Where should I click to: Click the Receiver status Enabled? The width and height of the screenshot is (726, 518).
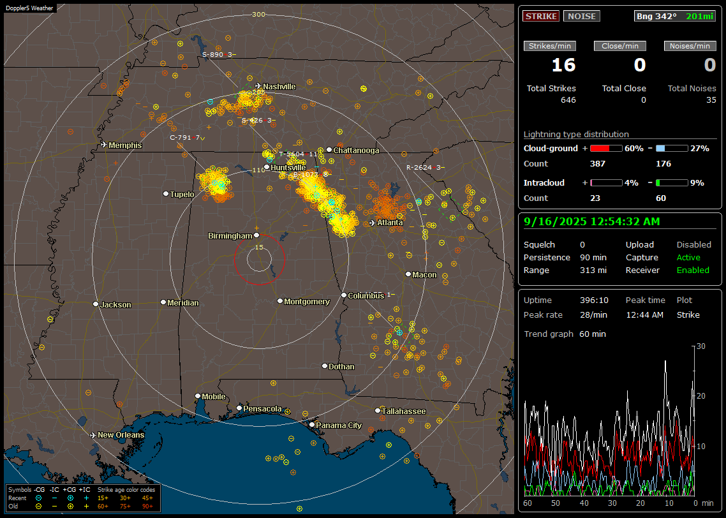tap(693, 270)
